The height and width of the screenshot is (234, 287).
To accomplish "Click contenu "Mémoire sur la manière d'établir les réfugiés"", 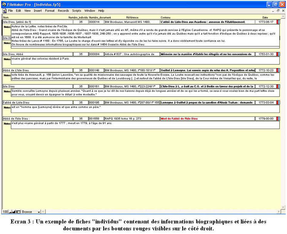I will (207, 54).
